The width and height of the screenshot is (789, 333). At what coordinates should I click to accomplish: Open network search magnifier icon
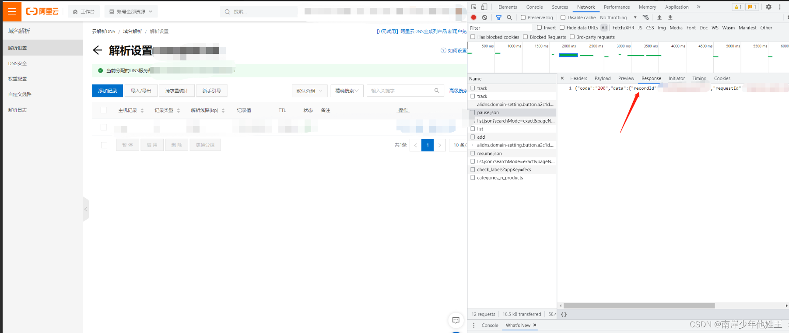509,18
